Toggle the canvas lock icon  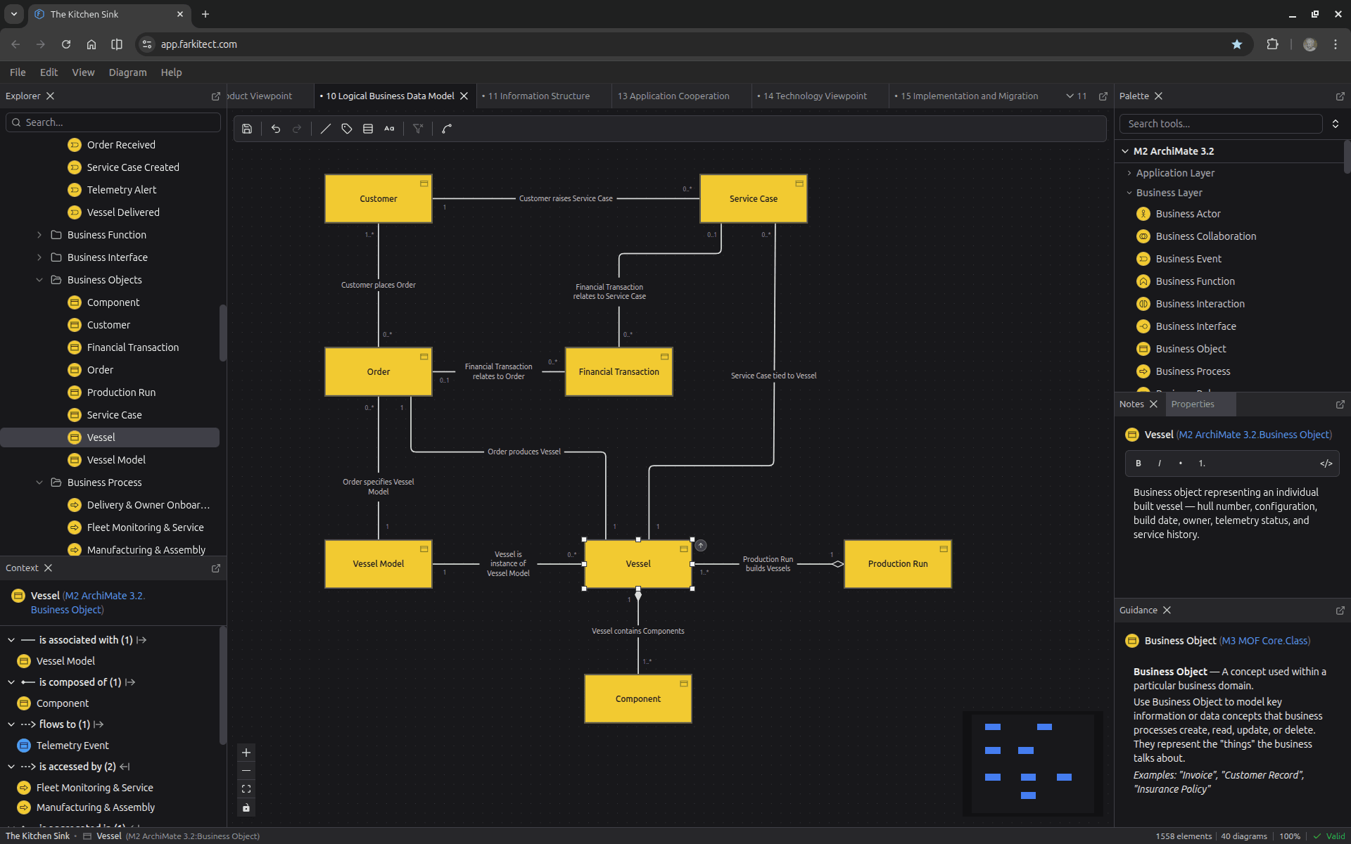(x=246, y=807)
